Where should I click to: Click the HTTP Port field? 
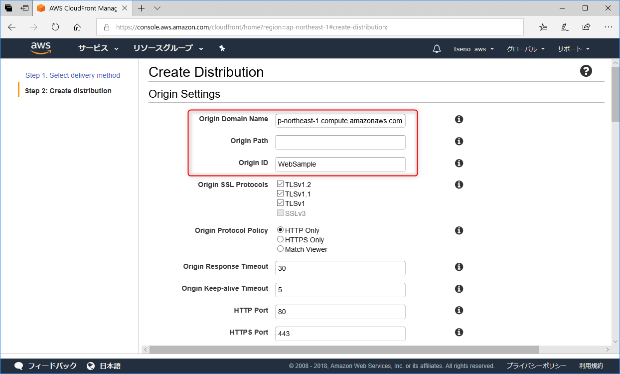coord(340,312)
